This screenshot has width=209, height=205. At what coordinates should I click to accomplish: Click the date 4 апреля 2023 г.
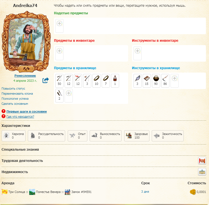pos(25,81)
